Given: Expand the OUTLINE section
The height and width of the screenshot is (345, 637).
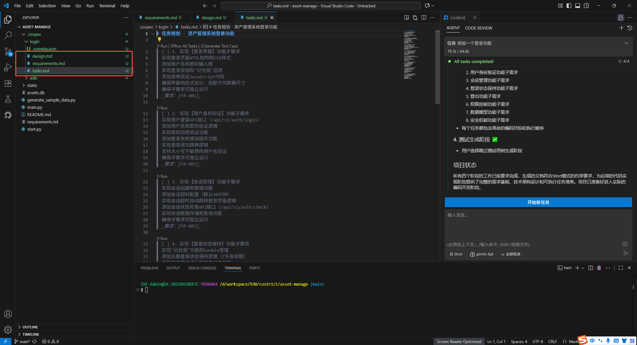Looking at the screenshot, I should 30,327.
